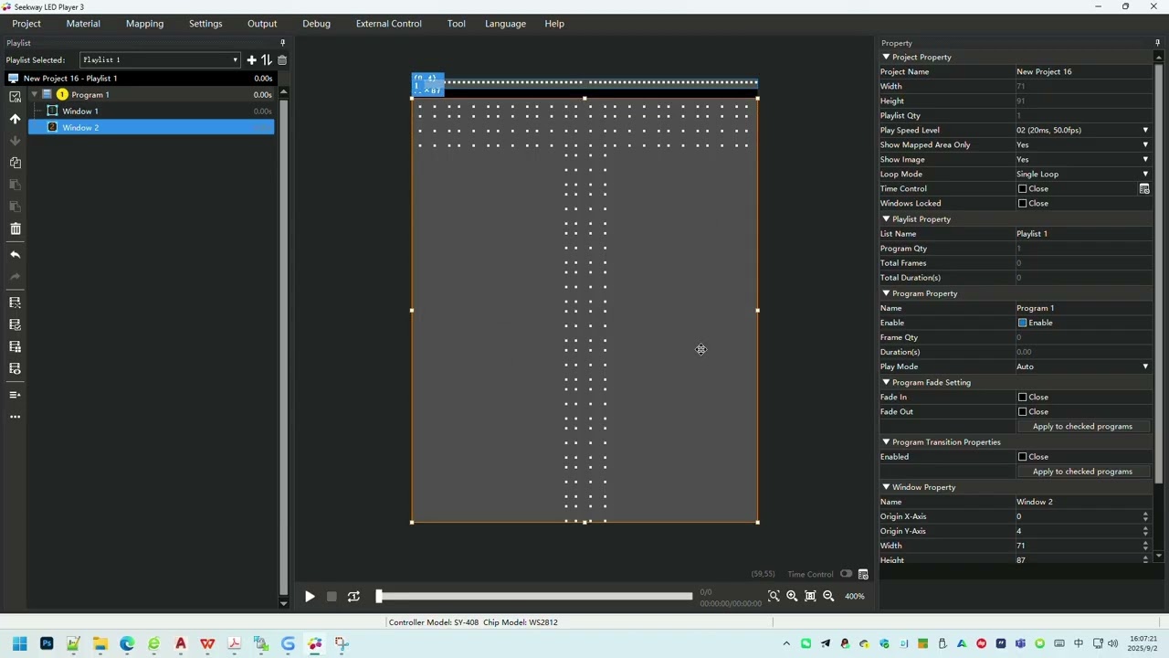
Task: Toggle single loop repeat button
Action: point(353,597)
